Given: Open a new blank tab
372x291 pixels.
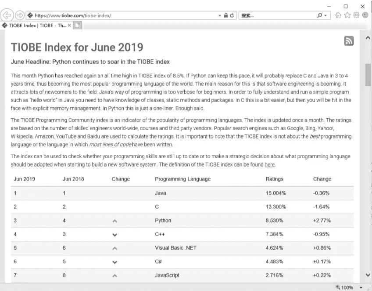Looking at the screenshot, I should coord(77,25).
